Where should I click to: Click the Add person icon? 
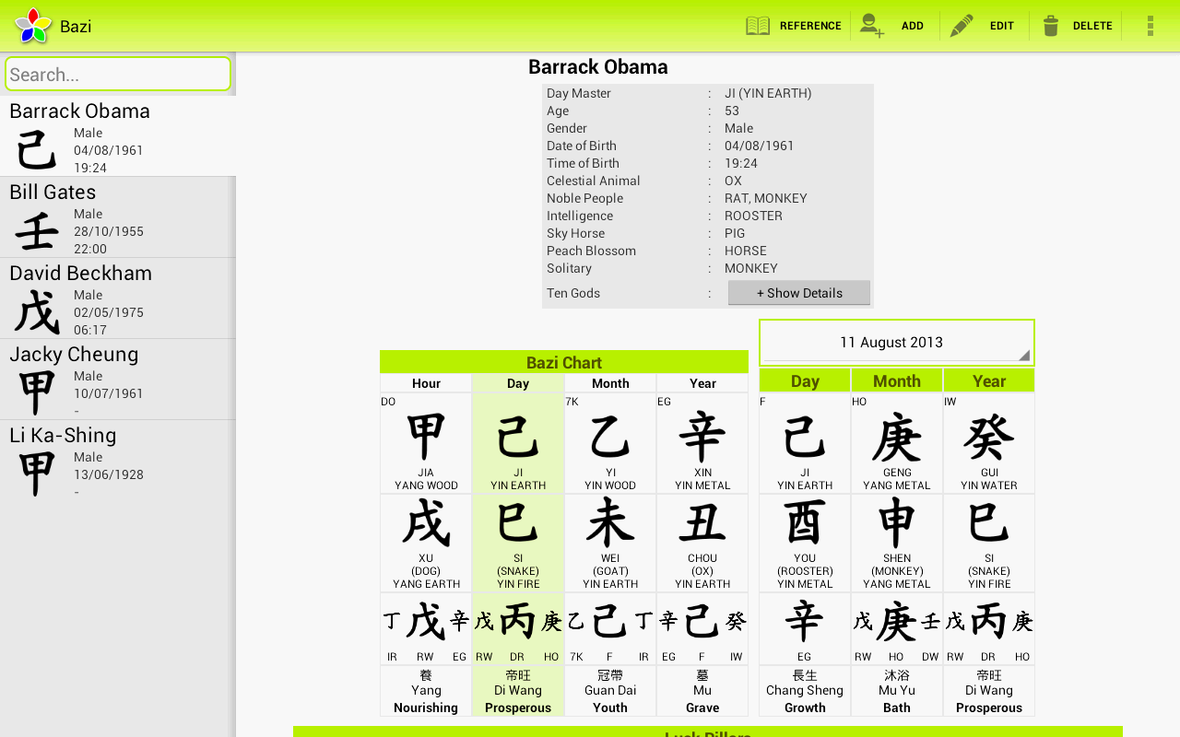pos(871,26)
